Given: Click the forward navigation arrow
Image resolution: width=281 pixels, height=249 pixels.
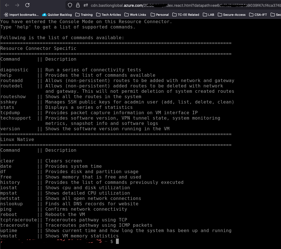Looking at the screenshot, I should tap(17, 5).
